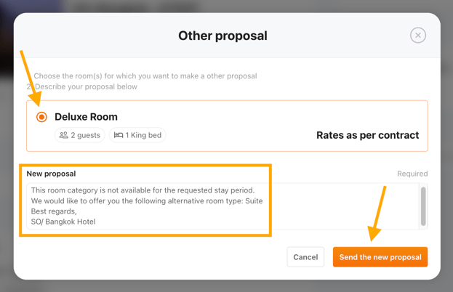
Task: Click the Choose the room(s) instruction line
Action: point(145,76)
